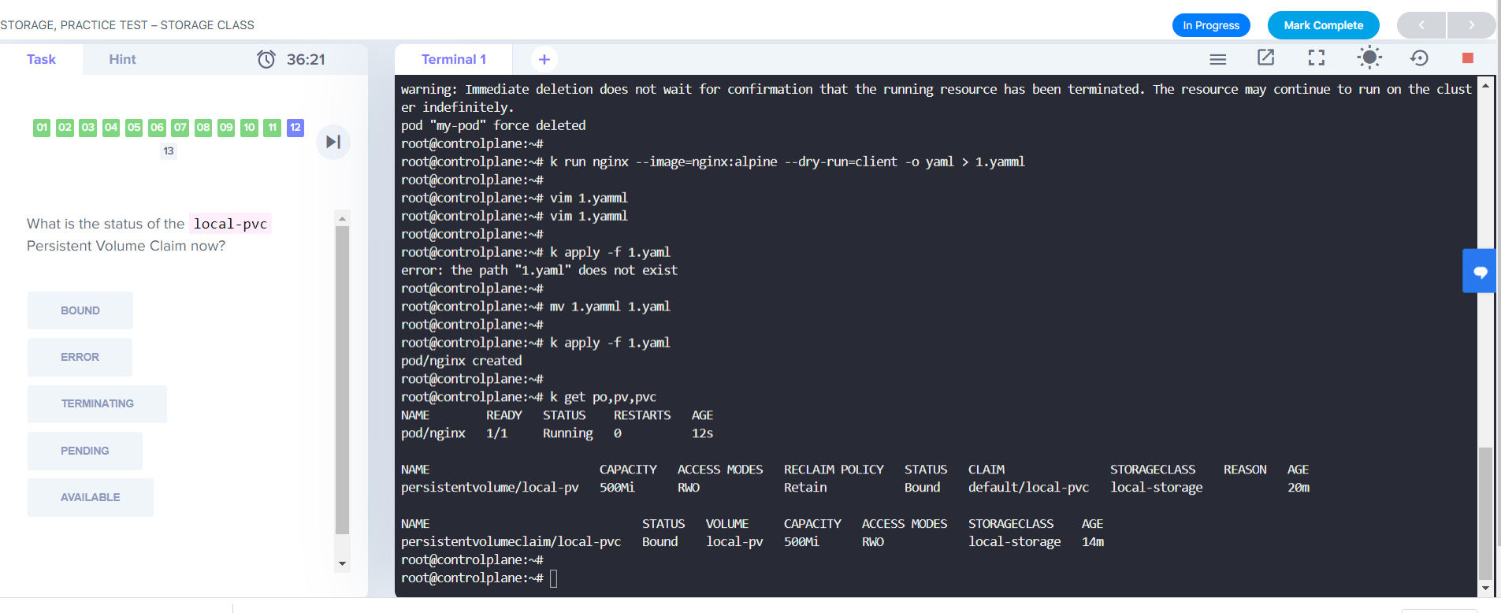Viewport: 1501px width, 613px height.
Task: Click terminal scroll-down arrow
Action: pos(1485,589)
